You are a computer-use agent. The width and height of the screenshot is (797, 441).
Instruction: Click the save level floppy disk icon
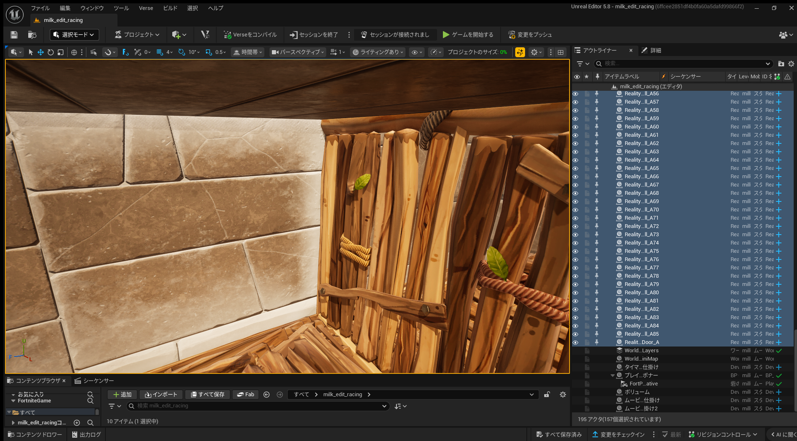tap(14, 35)
